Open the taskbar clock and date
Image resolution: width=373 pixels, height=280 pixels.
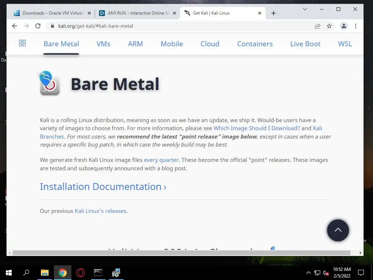pyautogui.click(x=342, y=273)
